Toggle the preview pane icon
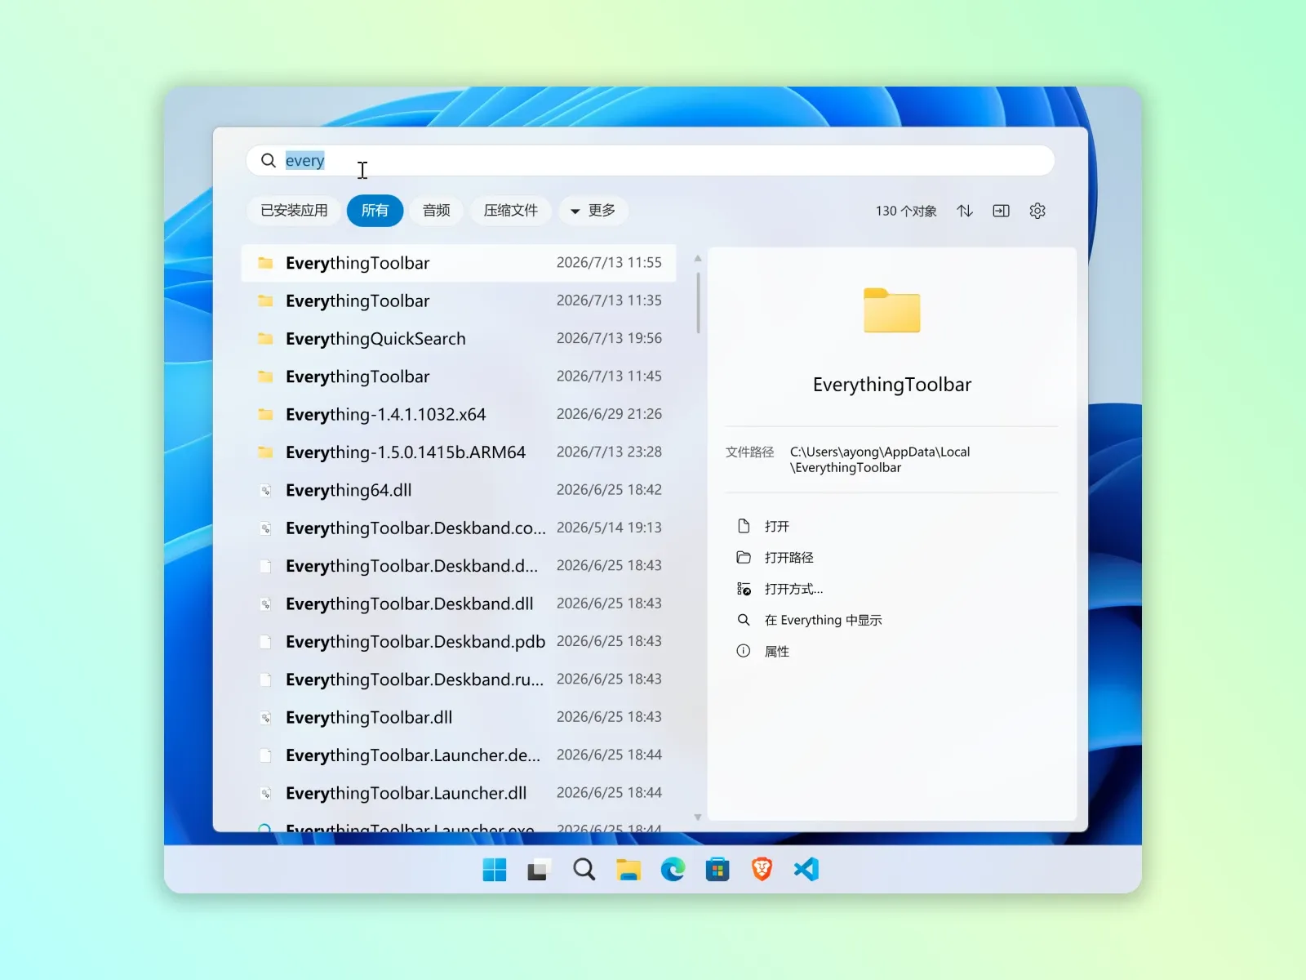This screenshot has height=980, width=1306. [1001, 211]
